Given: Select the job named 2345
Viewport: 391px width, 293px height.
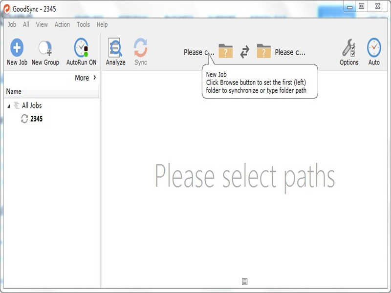Looking at the screenshot, I should click(x=36, y=119).
